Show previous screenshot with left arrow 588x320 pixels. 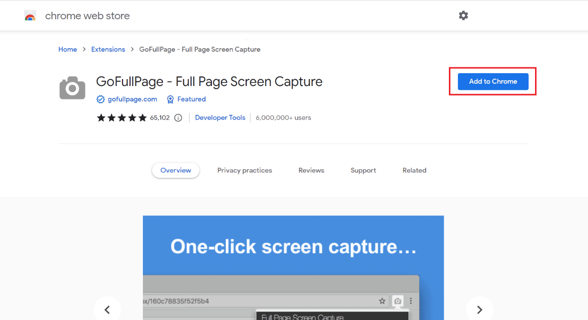tap(107, 309)
